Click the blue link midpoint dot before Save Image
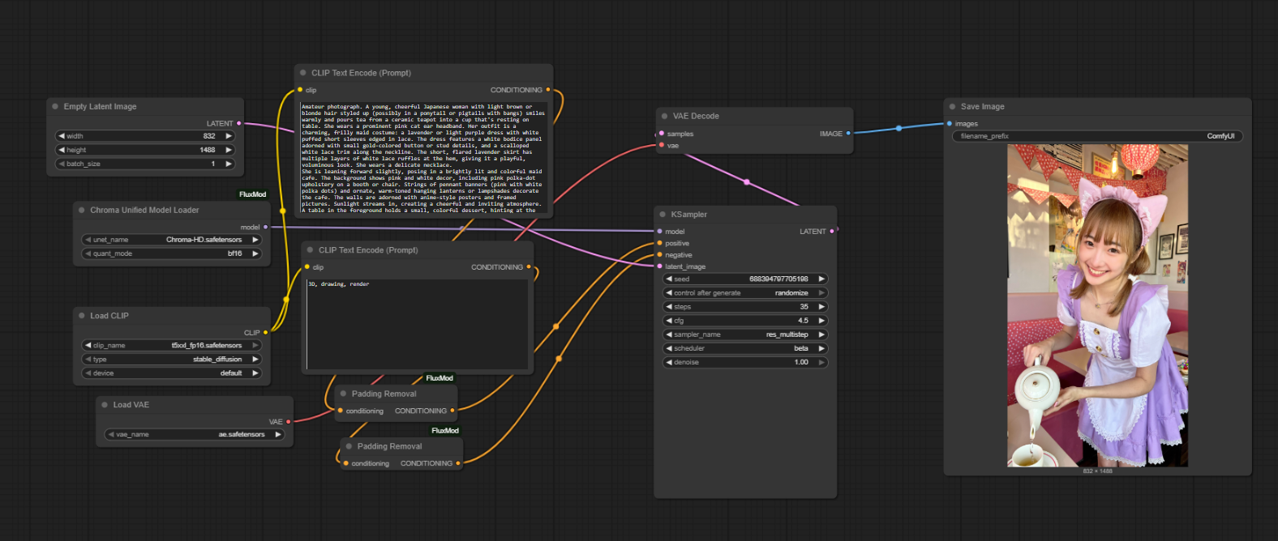Image resolution: width=1278 pixels, height=541 pixels. 898,128
